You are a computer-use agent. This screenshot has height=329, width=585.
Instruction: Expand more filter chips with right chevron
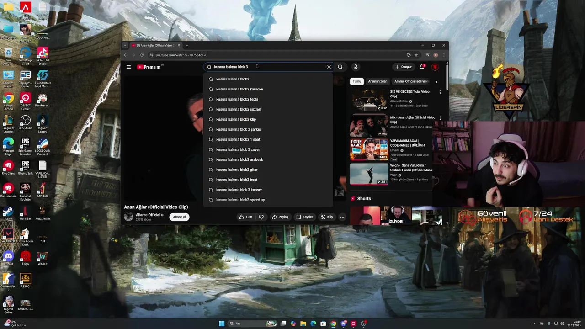point(436,82)
